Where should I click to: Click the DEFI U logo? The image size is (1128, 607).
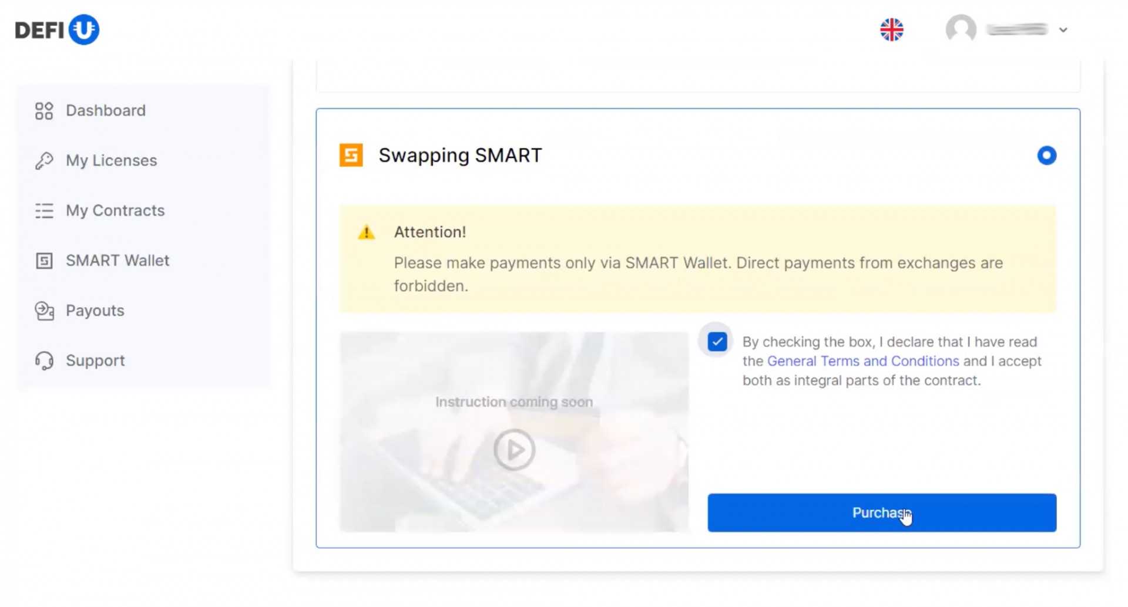pos(57,29)
